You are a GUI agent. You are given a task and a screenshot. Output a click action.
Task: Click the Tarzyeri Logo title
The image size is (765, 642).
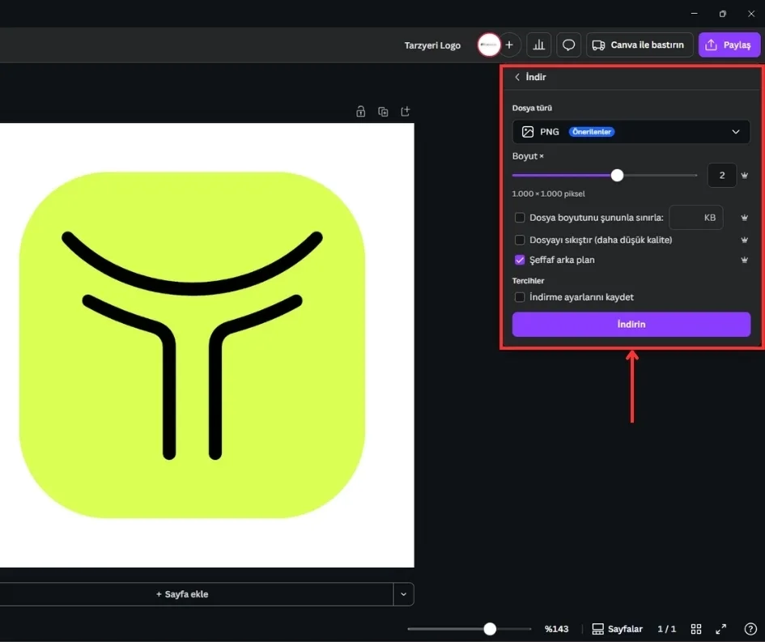click(432, 45)
